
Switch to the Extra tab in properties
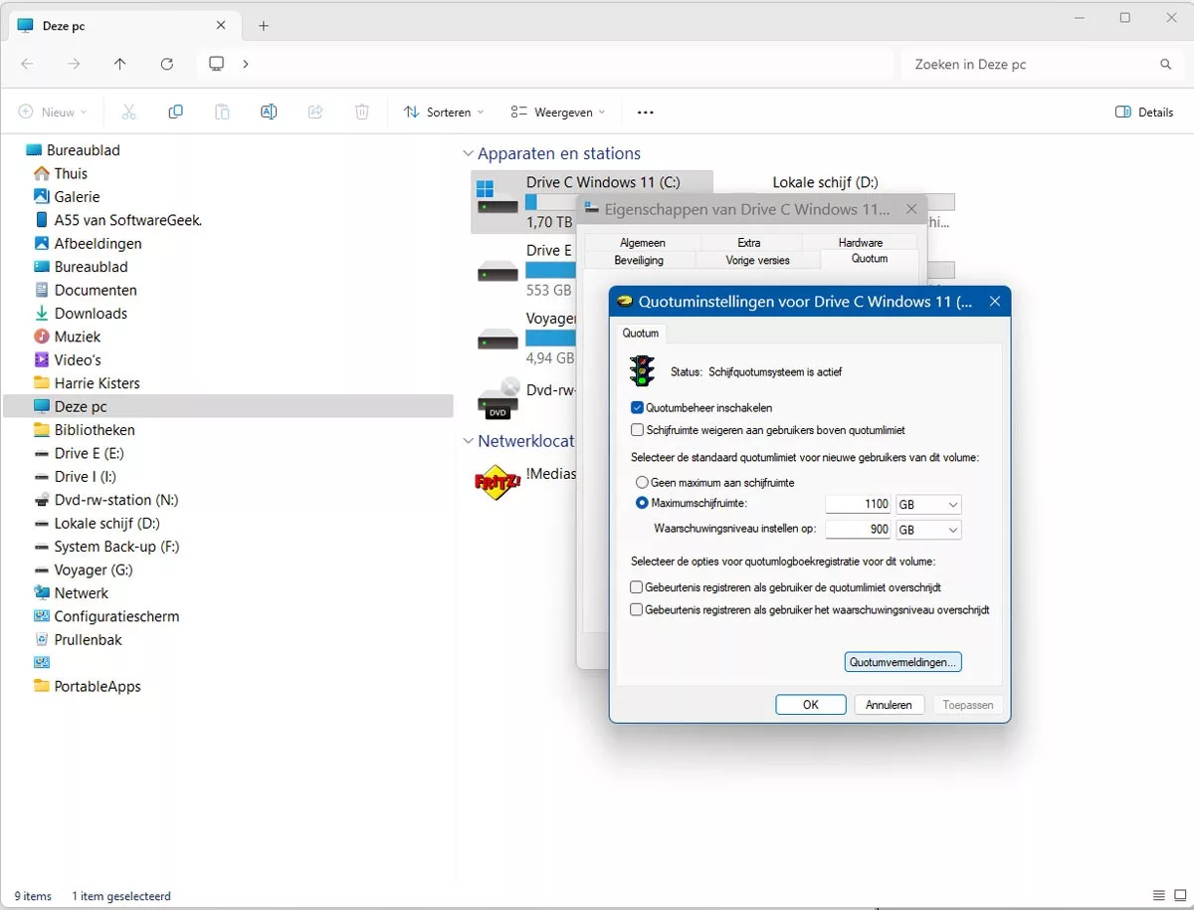coord(749,243)
